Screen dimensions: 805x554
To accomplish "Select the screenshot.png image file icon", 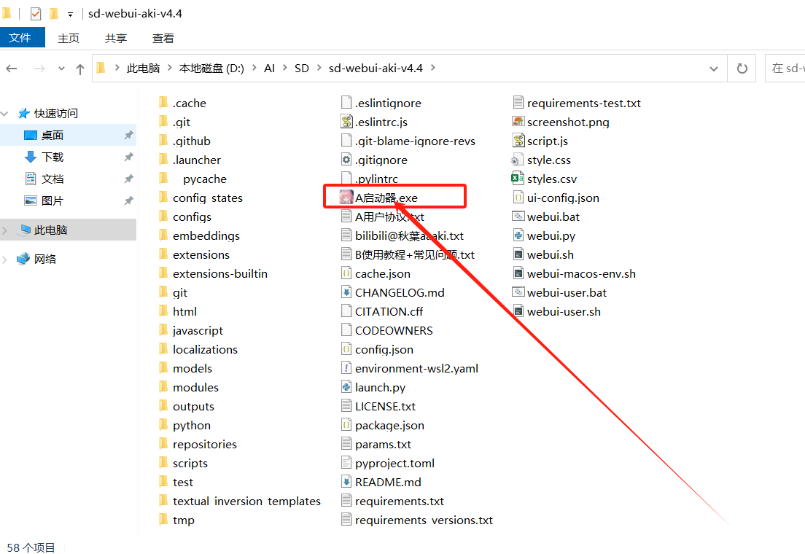I will click(518, 122).
